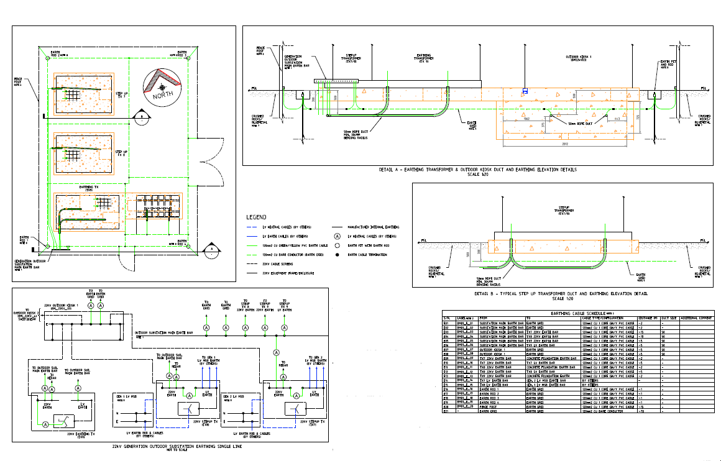
Task: Click the Earth Rod 3 circle symbol
Action: coord(188,58)
